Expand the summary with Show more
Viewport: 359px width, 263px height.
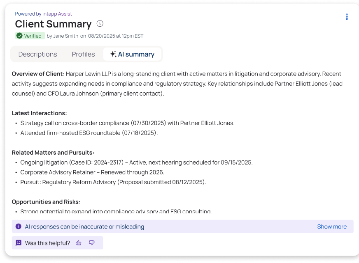click(x=331, y=226)
